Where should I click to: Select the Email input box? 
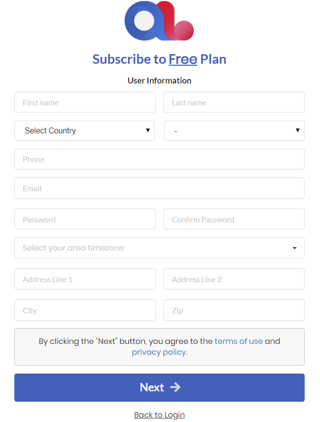coord(159,189)
